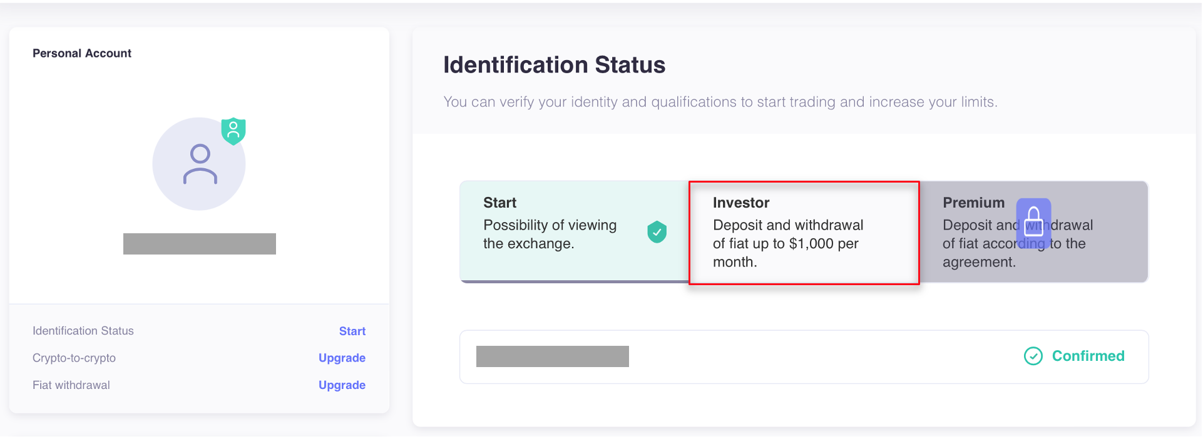Click Upgrade next to Crypto-to-crypto
Image resolution: width=1203 pixels, height=444 pixels.
click(342, 358)
